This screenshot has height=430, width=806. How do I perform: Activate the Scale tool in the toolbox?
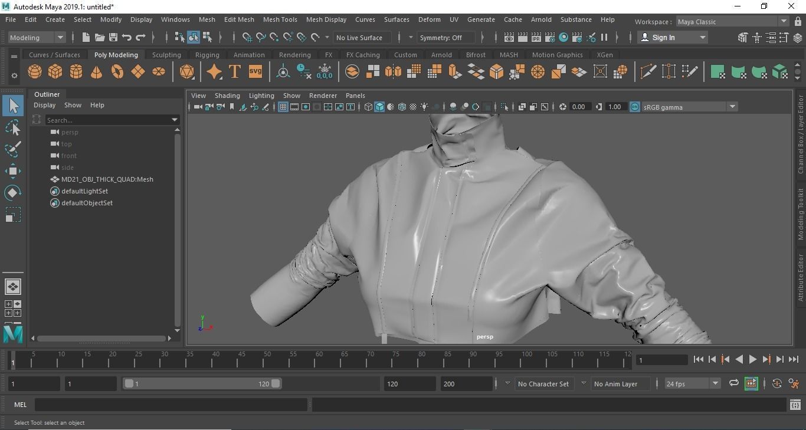point(13,215)
